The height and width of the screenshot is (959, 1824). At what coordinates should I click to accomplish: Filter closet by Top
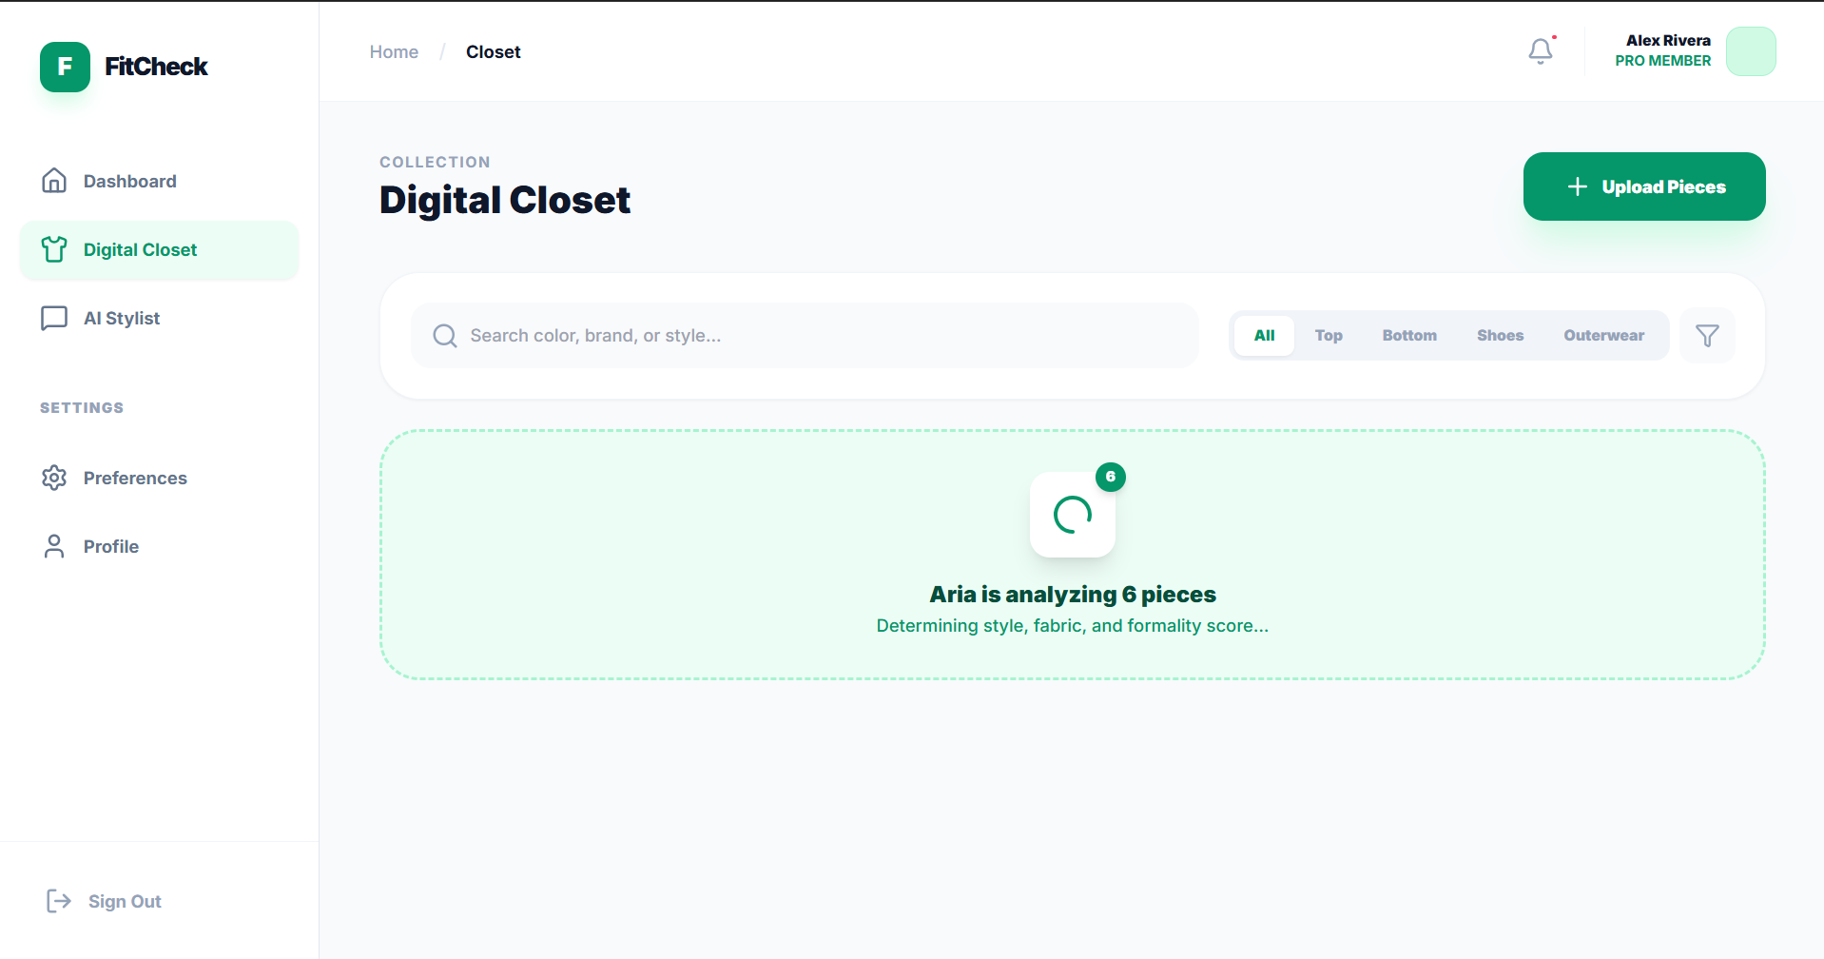[x=1329, y=336]
